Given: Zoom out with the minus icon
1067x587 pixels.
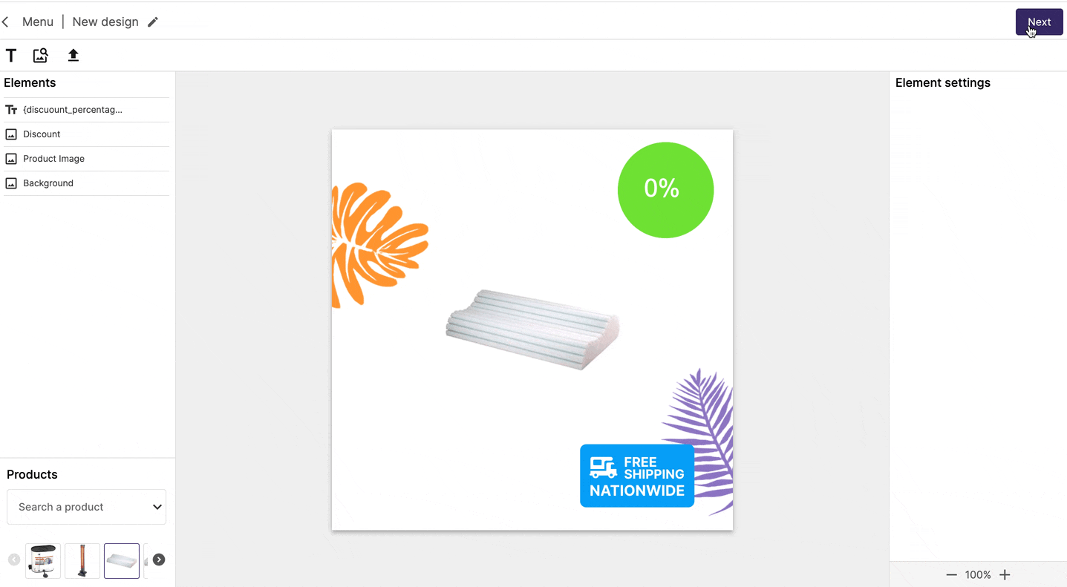Looking at the screenshot, I should [x=951, y=575].
